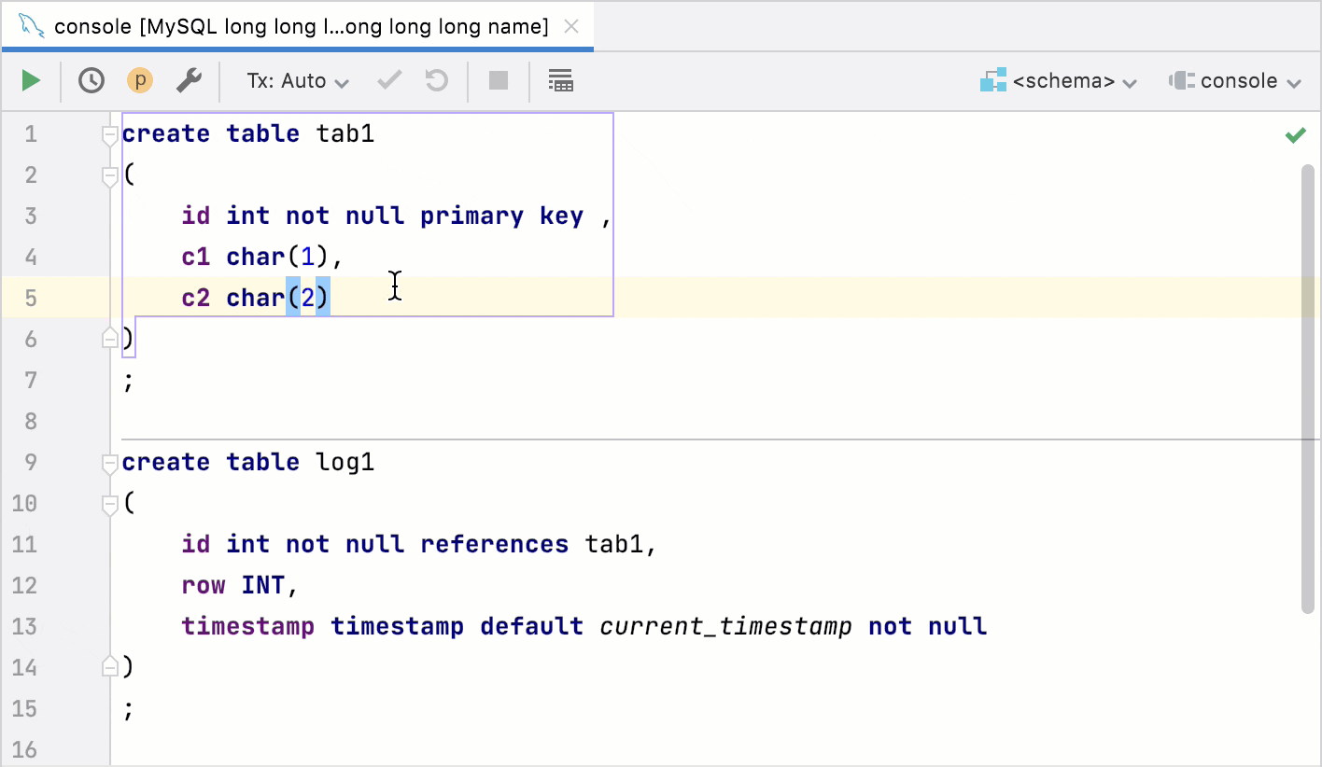The image size is (1322, 767).
Task: Roll back the transaction with the revert icon
Action: pos(435,80)
